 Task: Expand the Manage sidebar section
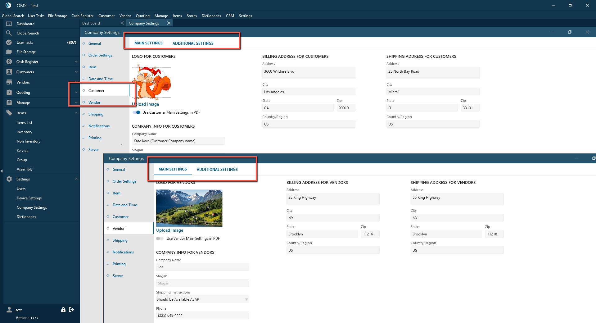[76, 103]
